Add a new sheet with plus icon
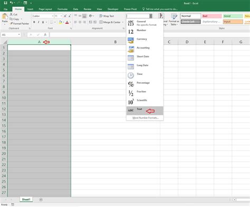 coord(41,200)
